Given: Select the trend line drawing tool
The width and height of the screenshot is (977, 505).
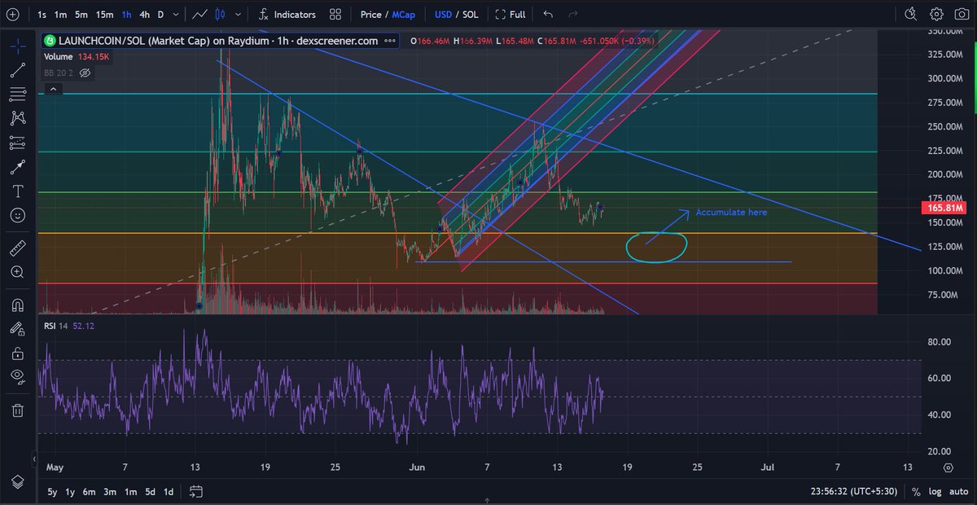Looking at the screenshot, I should click(x=17, y=70).
